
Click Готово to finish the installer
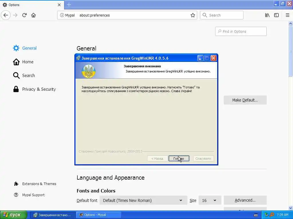pos(179,159)
